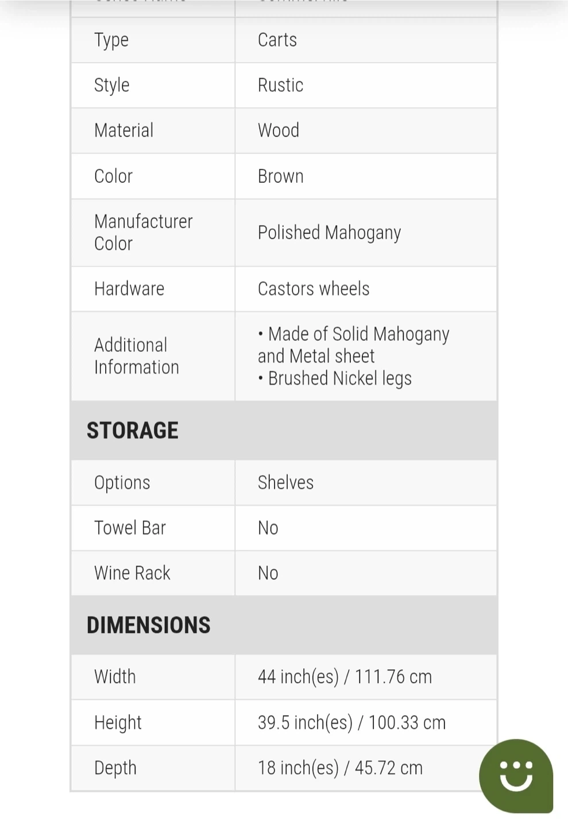Select the Shelves options value
The width and height of the screenshot is (568, 828).
pos(285,482)
